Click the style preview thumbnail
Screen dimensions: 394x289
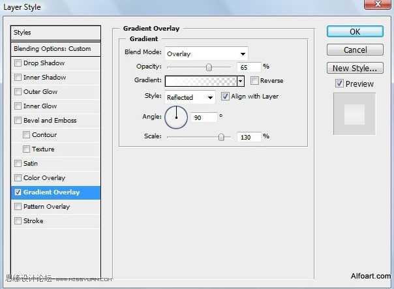[354, 114]
